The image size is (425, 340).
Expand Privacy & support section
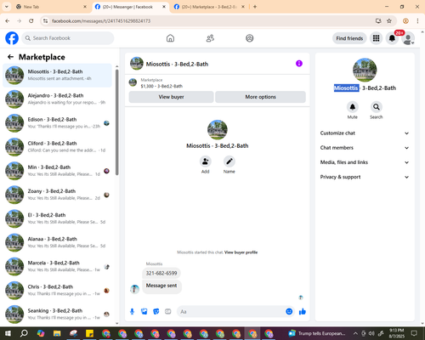click(x=365, y=177)
